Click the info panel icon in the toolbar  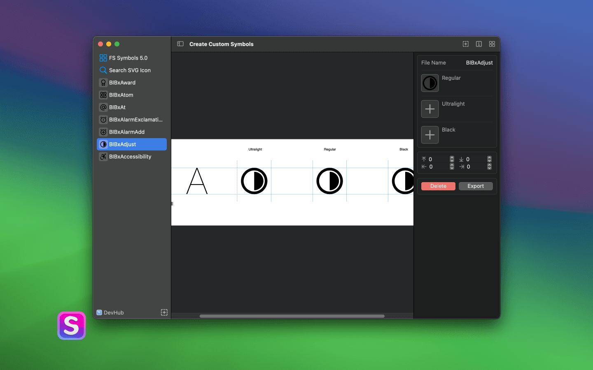point(479,44)
